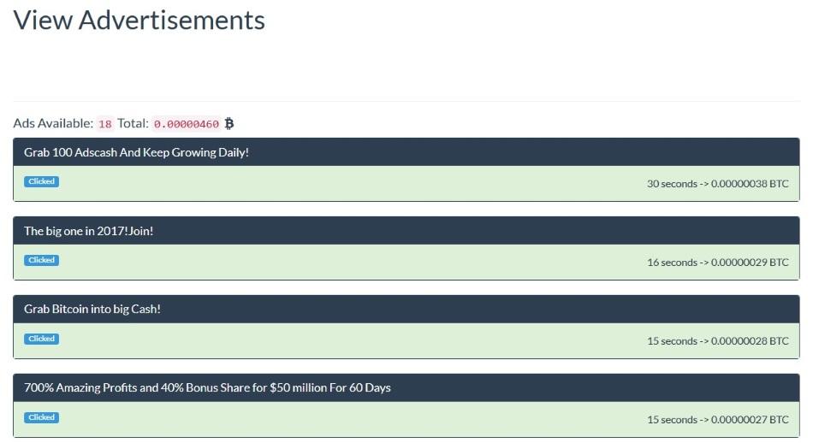Click the Clicked badge under 2017 ad
This screenshot has height=443, width=813.
41,260
